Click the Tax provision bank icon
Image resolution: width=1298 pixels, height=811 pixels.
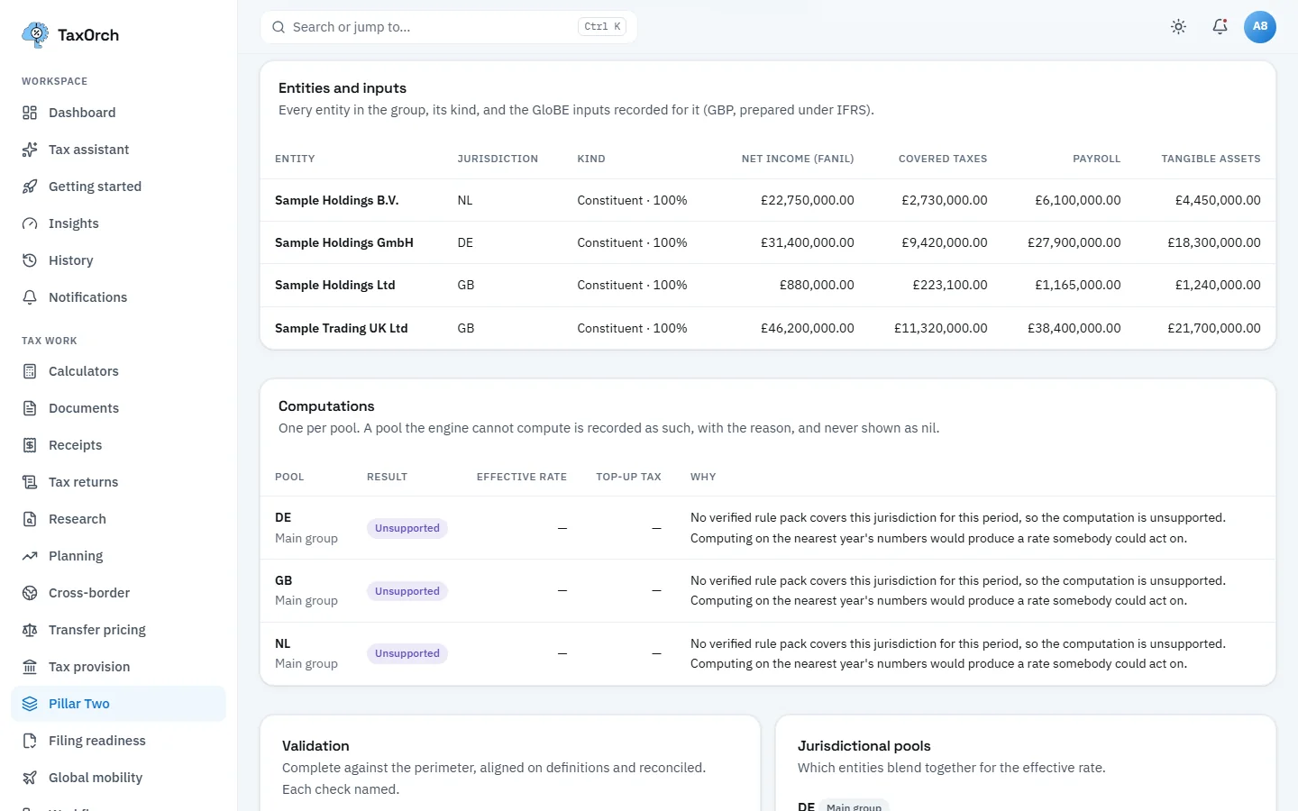30,667
